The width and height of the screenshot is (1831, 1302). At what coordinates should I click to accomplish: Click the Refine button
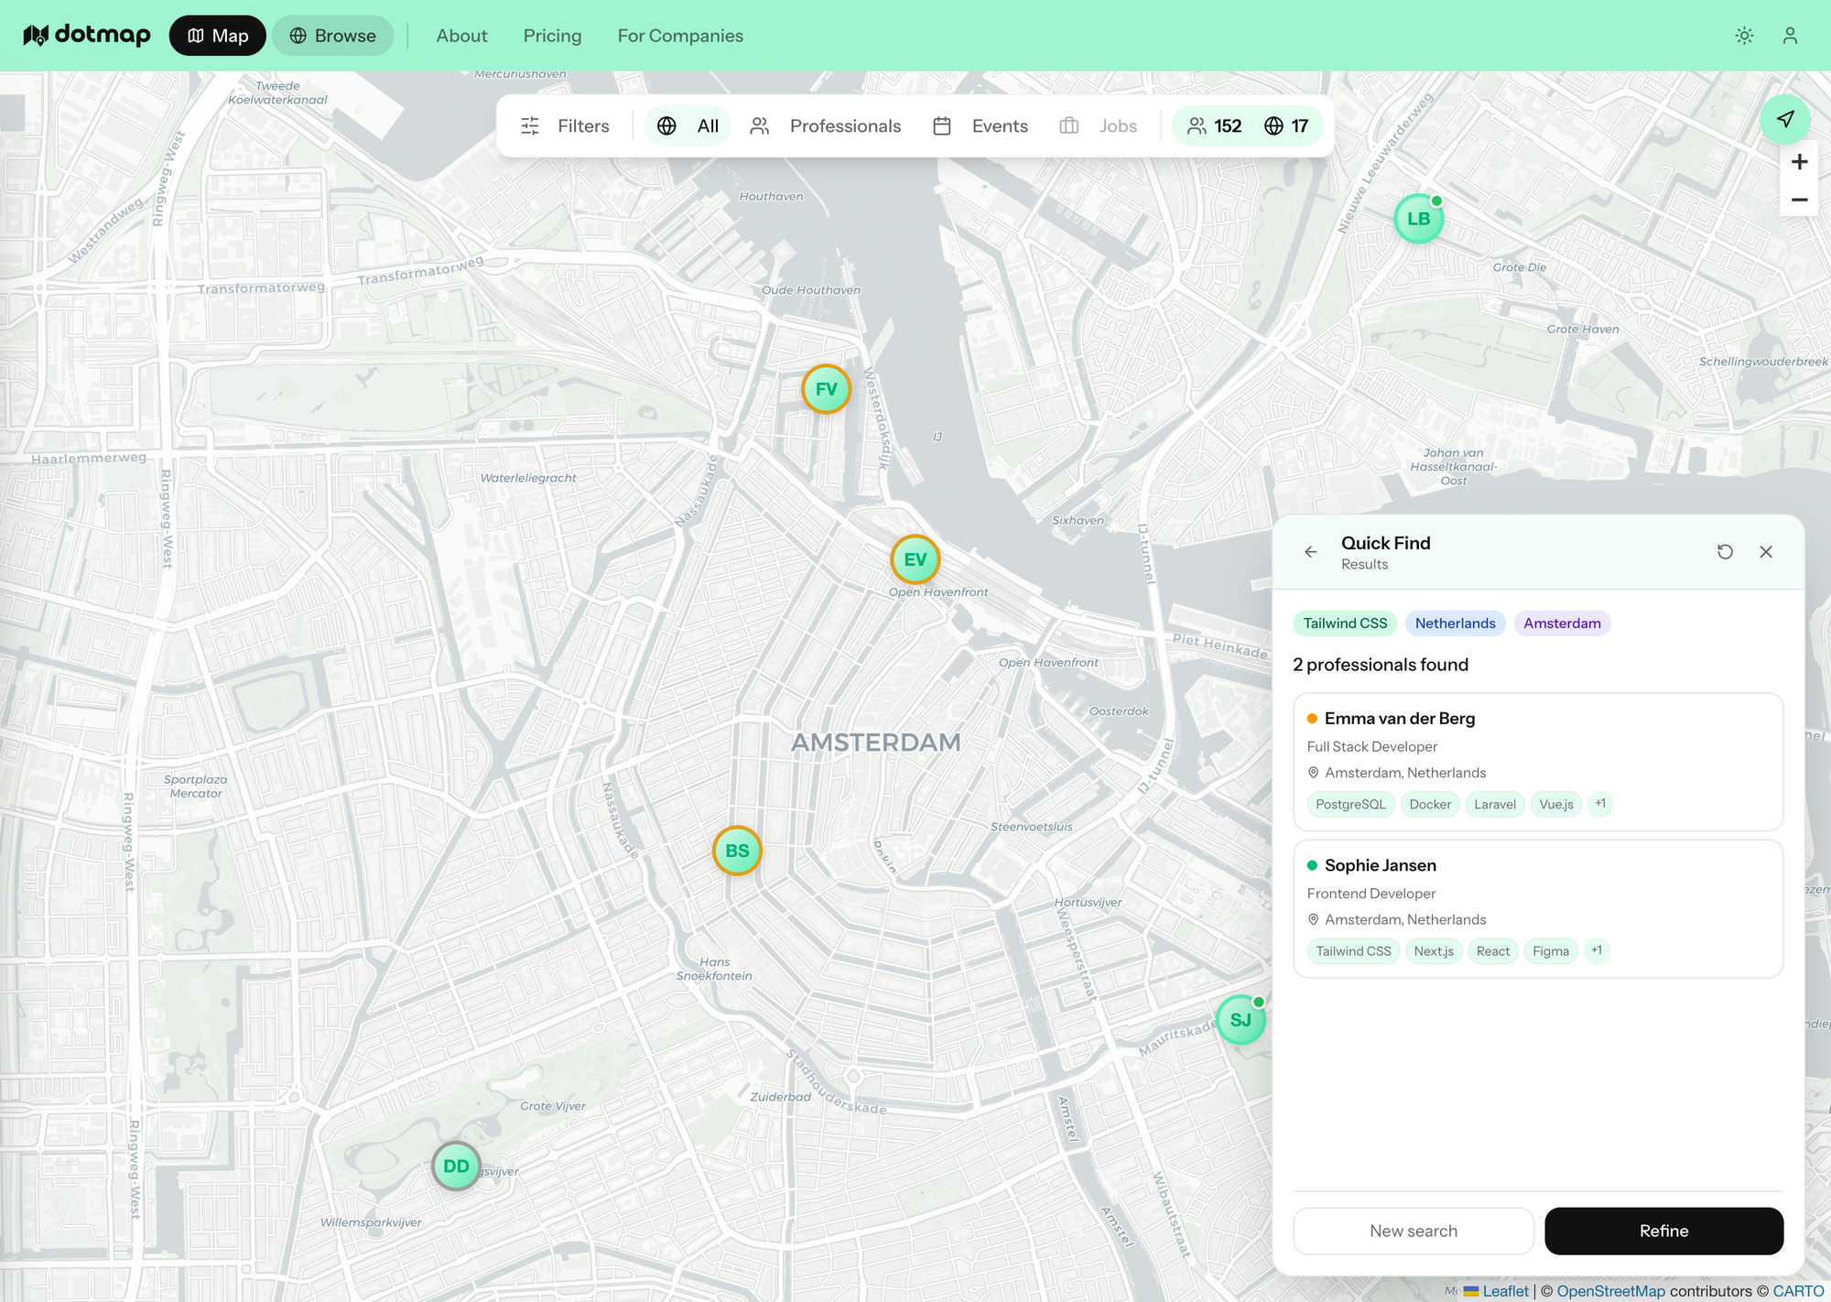pyautogui.click(x=1663, y=1231)
